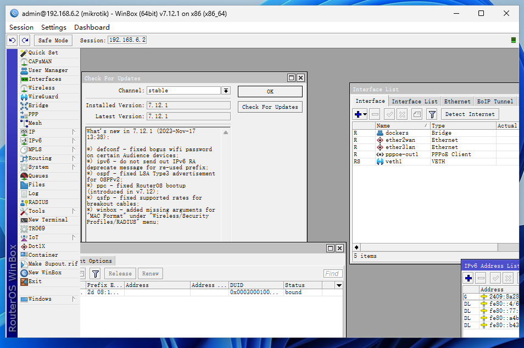Click the disable X in Interface List toolbar
The width and height of the screenshot is (524, 348).
pos(403,114)
